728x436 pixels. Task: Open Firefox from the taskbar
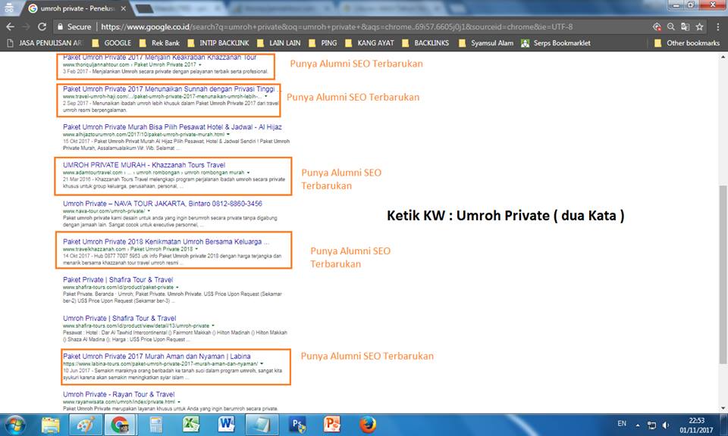(368, 425)
